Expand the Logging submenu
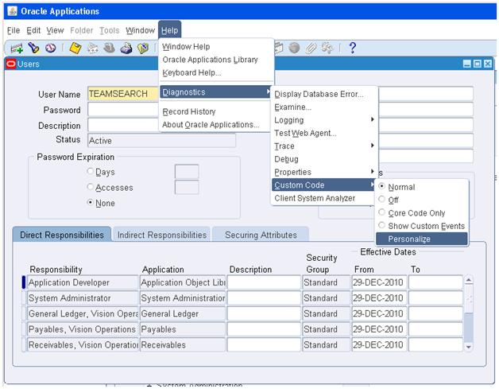Viewport: 499px width, 389px height. pyautogui.click(x=324, y=120)
